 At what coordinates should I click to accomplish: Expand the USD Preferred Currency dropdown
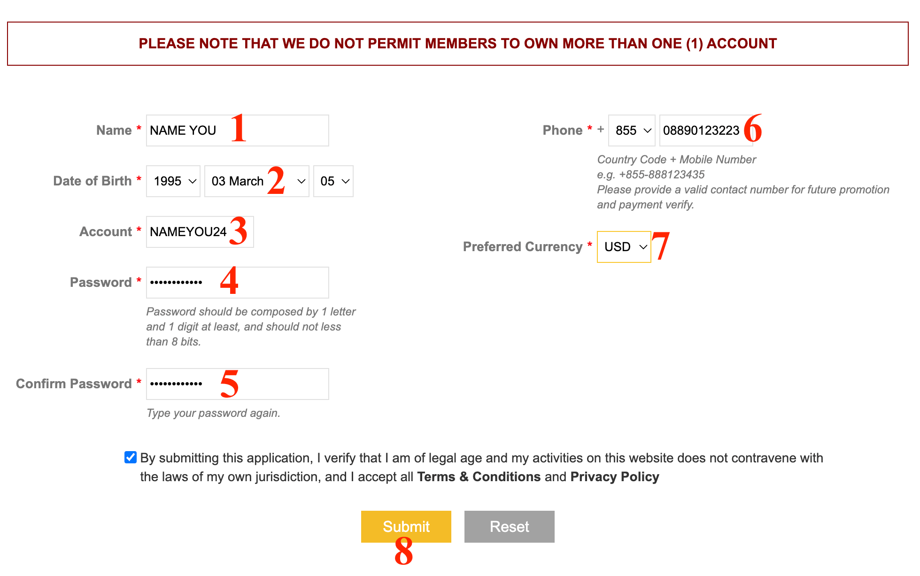point(624,247)
